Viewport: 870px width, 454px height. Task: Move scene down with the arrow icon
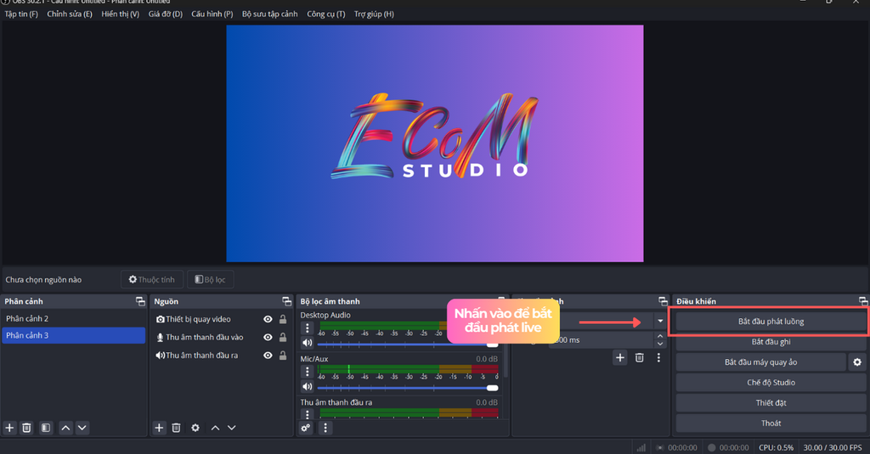pos(82,428)
